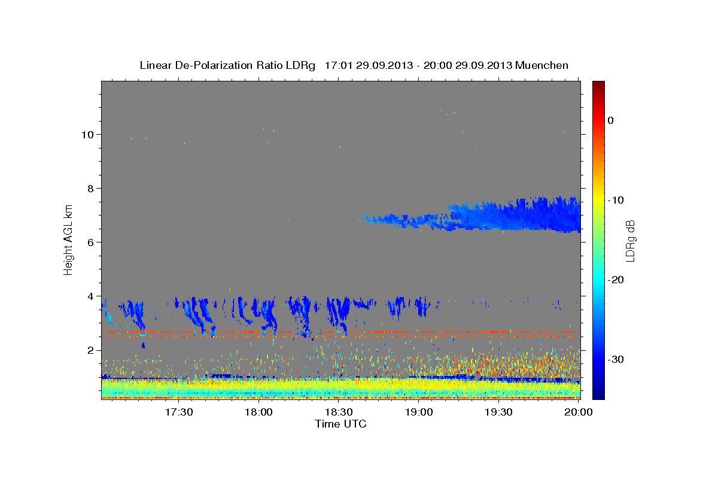Screen dimensions: 718x479
Task: Click the 'LDRg dB' colorbar title
Action: click(631, 241)
